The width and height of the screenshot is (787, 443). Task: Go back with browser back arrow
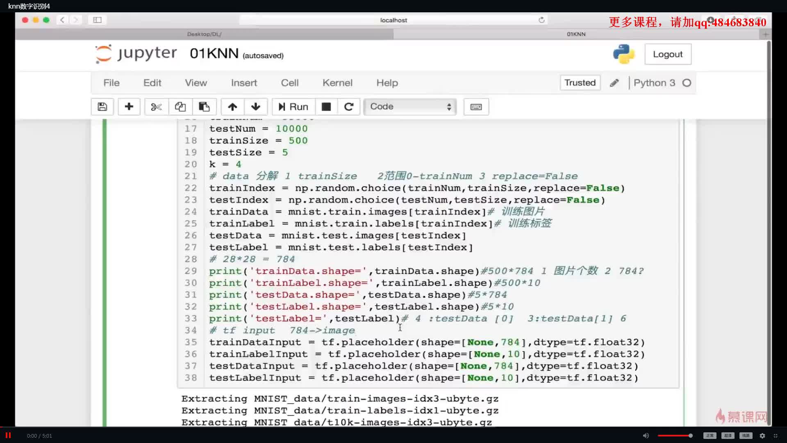pos(62,20)
